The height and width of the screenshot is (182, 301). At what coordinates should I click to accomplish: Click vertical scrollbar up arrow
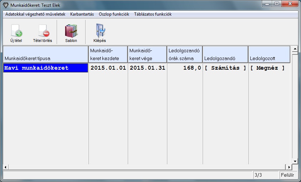pos(295,49)
